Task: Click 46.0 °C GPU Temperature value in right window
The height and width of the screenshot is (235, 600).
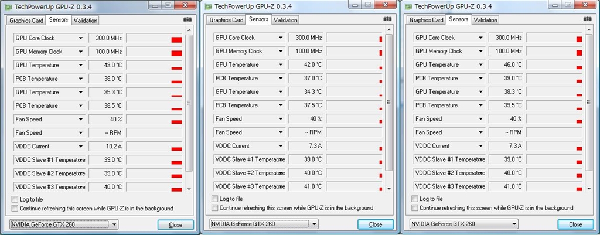Action: point(506,64)
